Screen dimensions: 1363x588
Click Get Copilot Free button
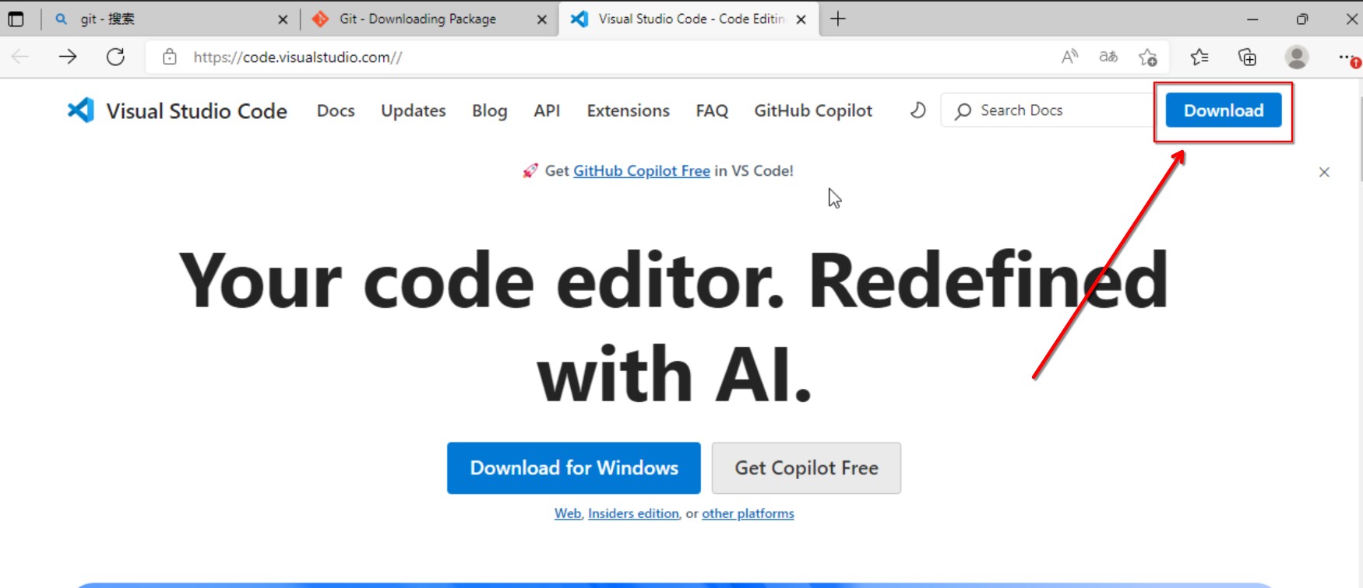click(x=806, y=468)
